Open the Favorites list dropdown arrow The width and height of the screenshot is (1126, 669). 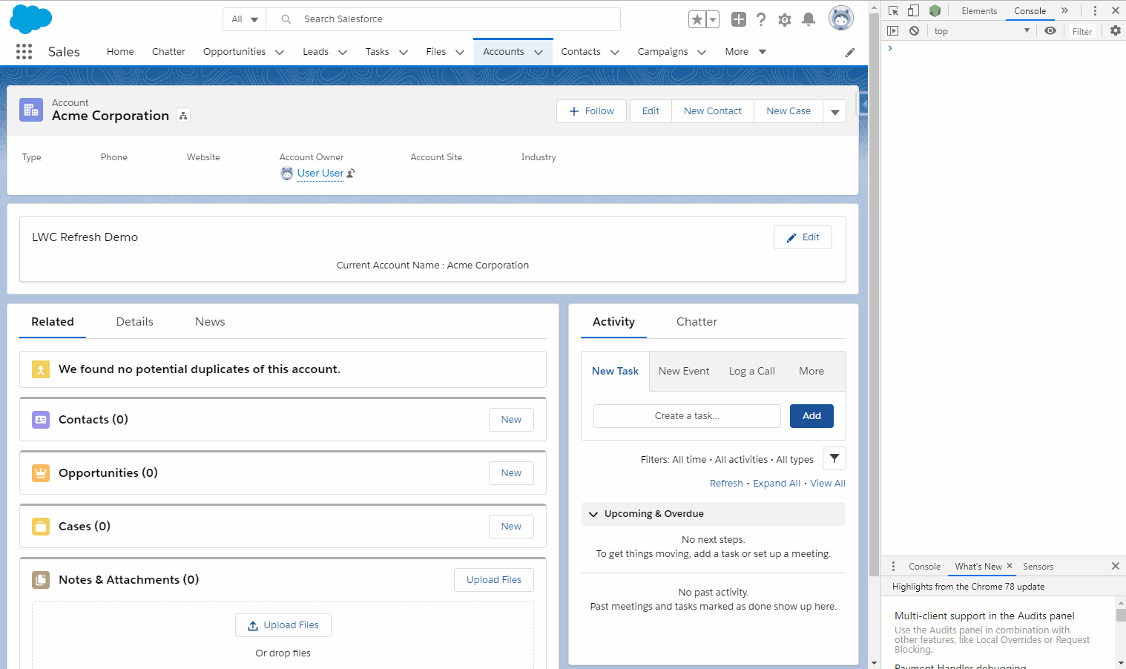pyautogui.click(x=713, y=20)
